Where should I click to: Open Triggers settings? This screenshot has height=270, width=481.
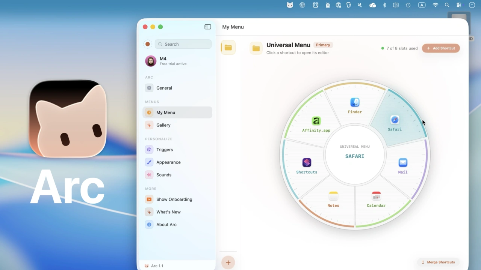[x=177, y=150]
